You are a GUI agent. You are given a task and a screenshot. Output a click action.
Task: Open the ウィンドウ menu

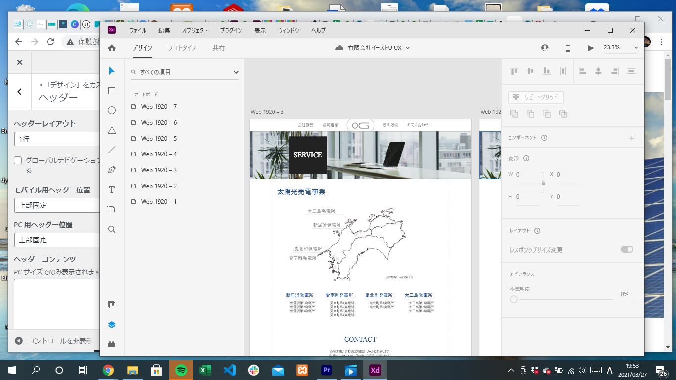289,30
